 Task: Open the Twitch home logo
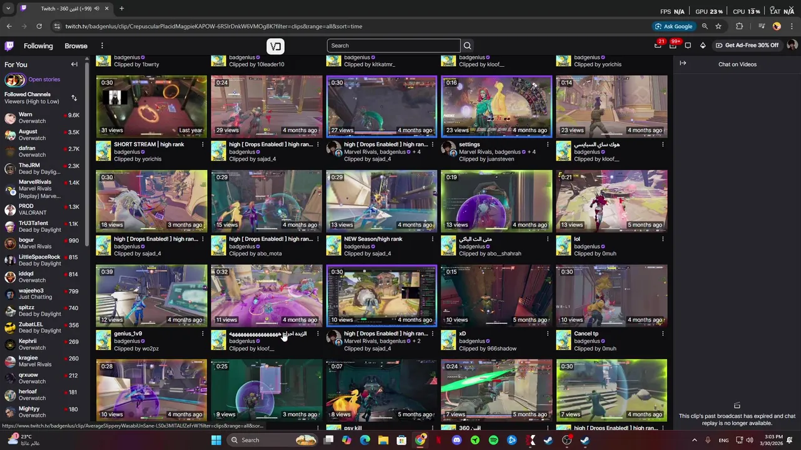coord(9,46)
